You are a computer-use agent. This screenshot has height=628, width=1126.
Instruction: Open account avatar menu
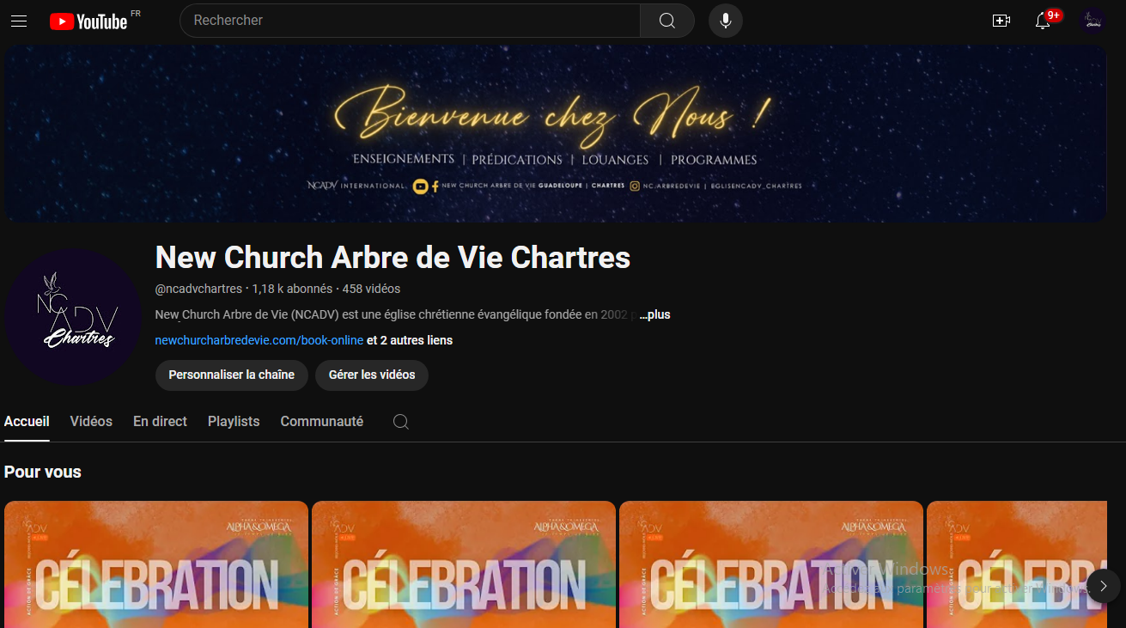tap(1093, 21)
